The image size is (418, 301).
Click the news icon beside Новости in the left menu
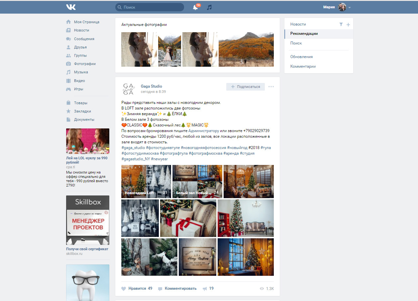point(68,30)
